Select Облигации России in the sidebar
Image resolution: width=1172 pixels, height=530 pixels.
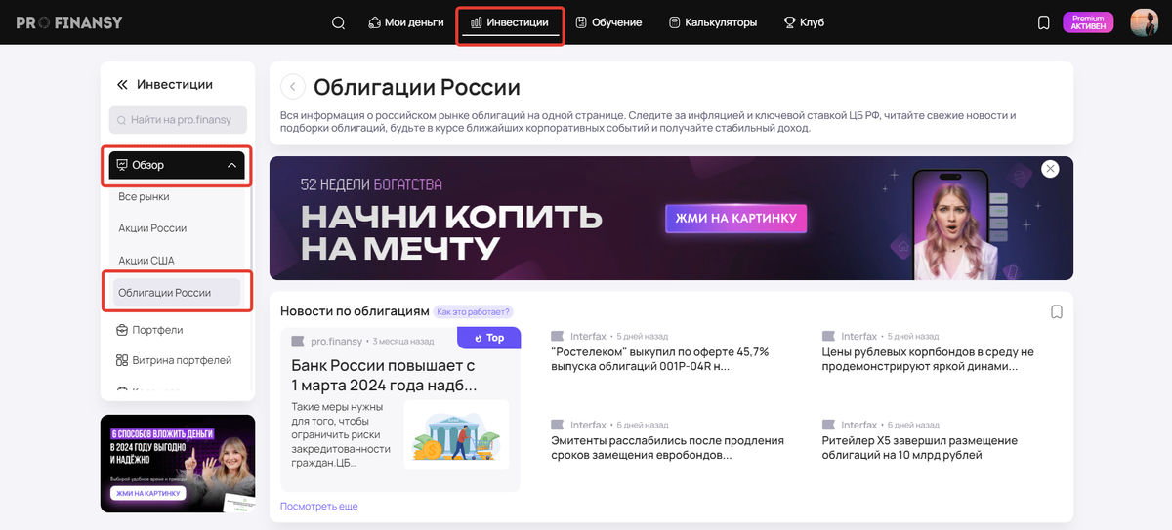point(176,293)
